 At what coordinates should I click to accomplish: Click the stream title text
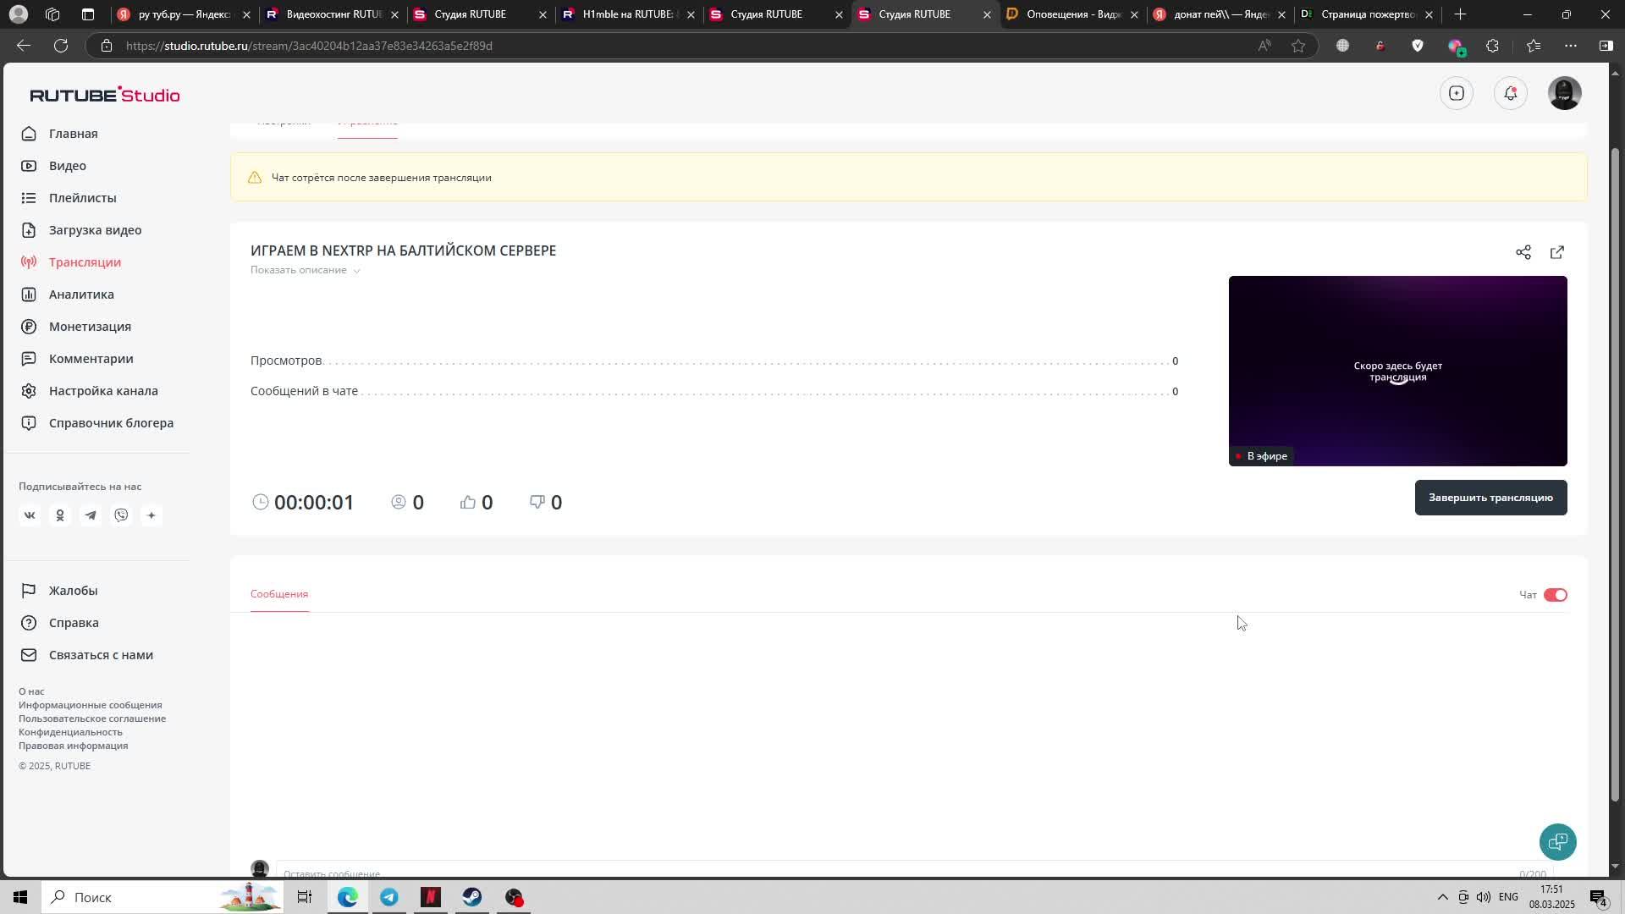point(403,251)
